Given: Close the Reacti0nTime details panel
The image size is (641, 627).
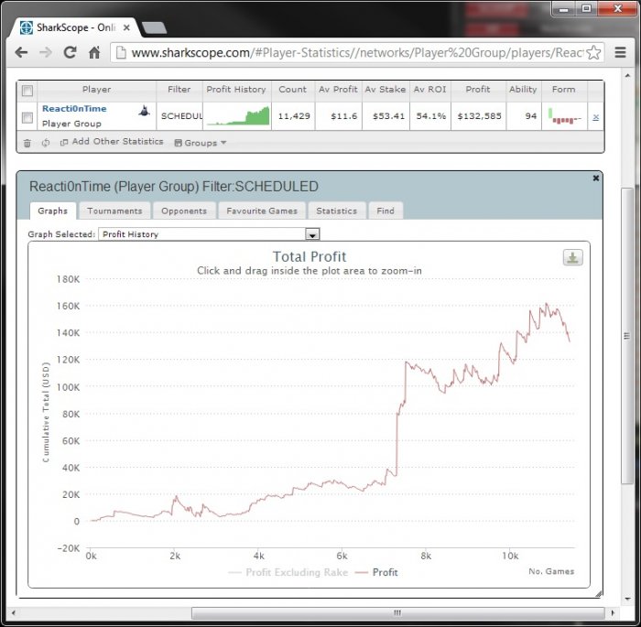Looking at the screenshot, I should coord(595,178).
